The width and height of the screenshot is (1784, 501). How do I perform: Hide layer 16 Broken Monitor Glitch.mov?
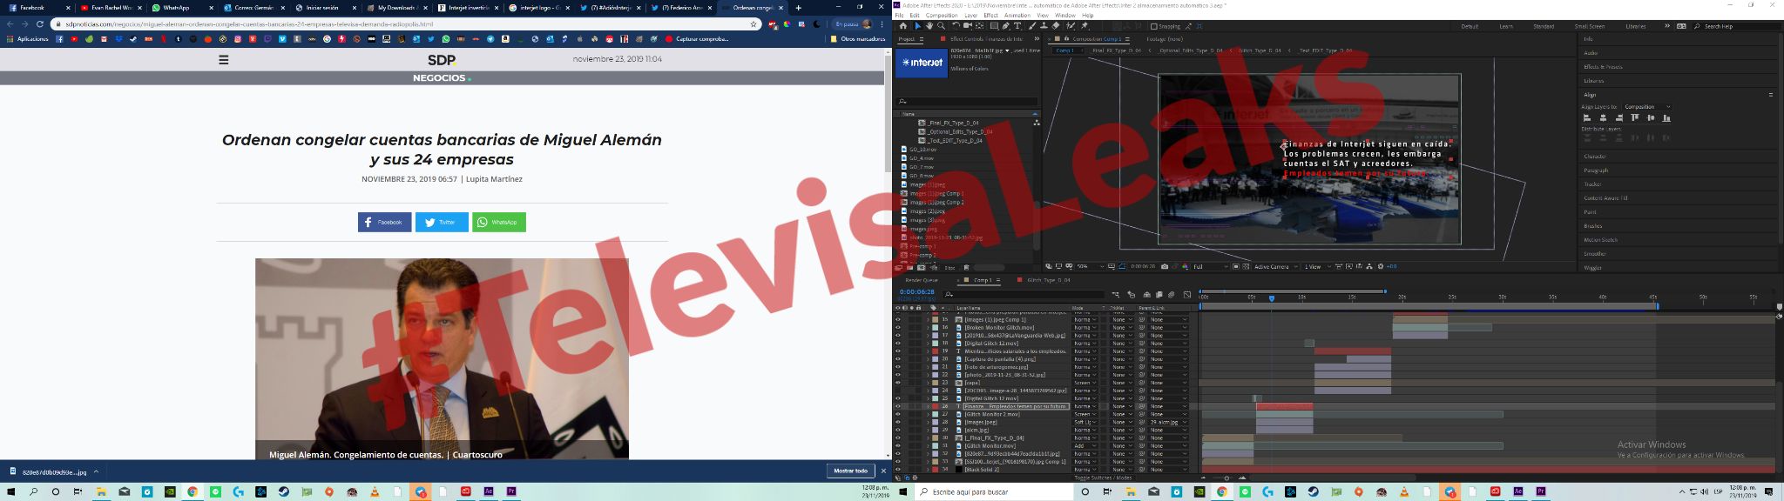pyautogui.click(x=898, y=328)
